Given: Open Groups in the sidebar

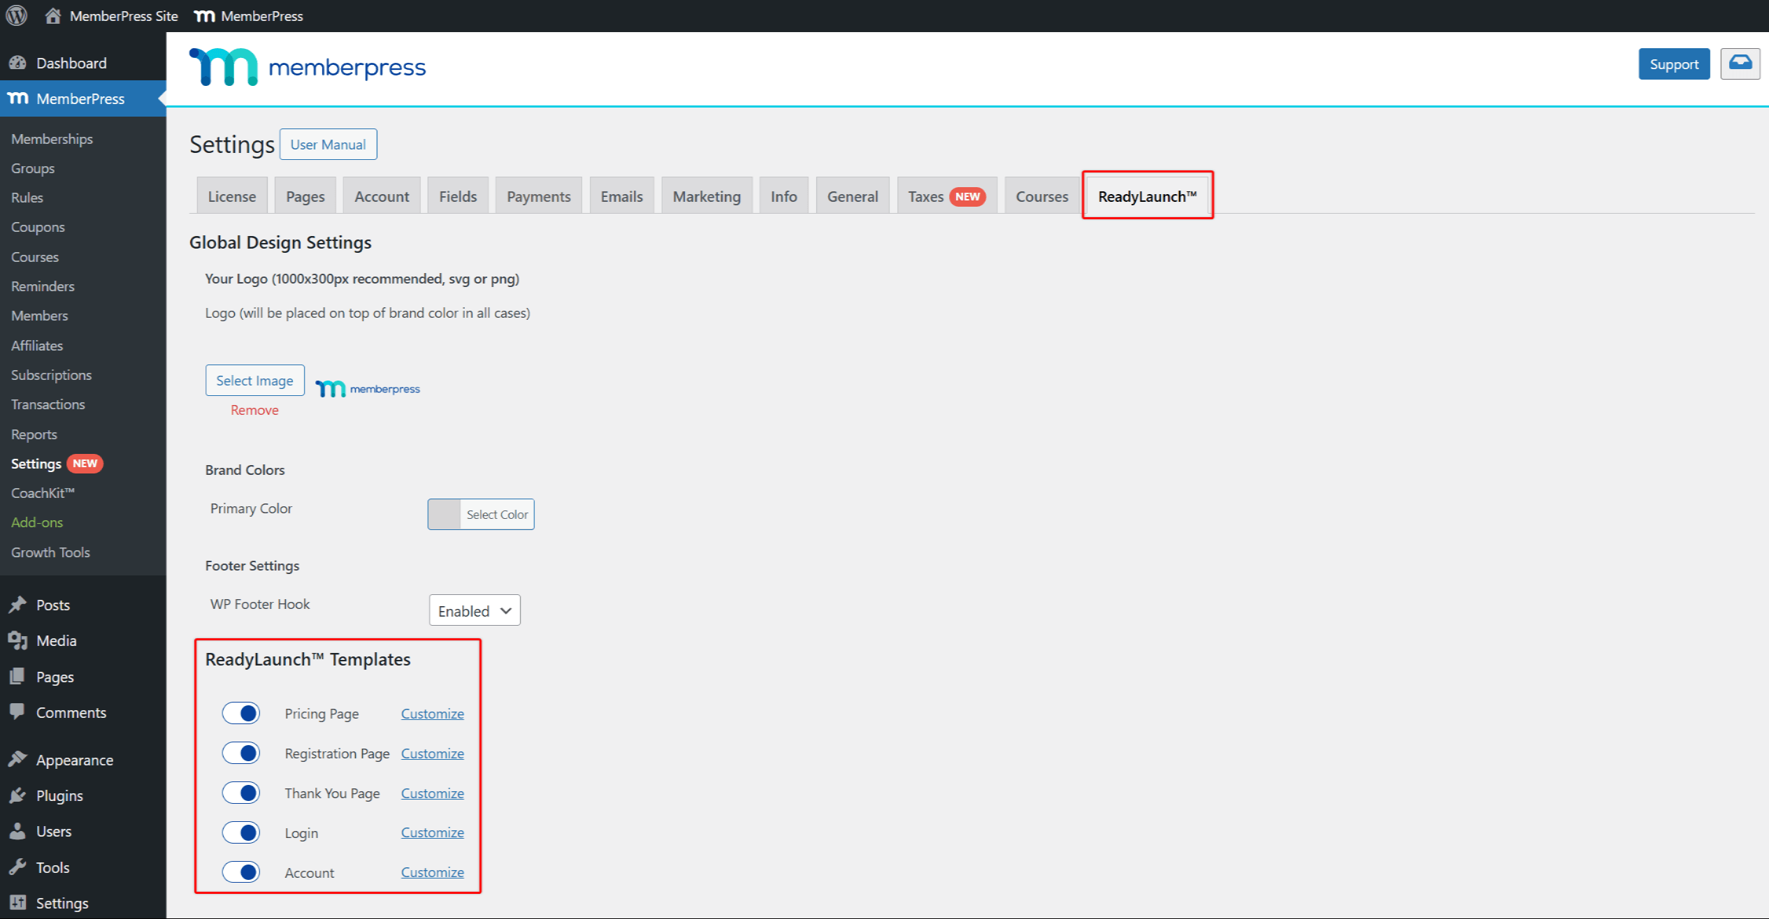Looking at the screenshot, I should tap(33, 168).
